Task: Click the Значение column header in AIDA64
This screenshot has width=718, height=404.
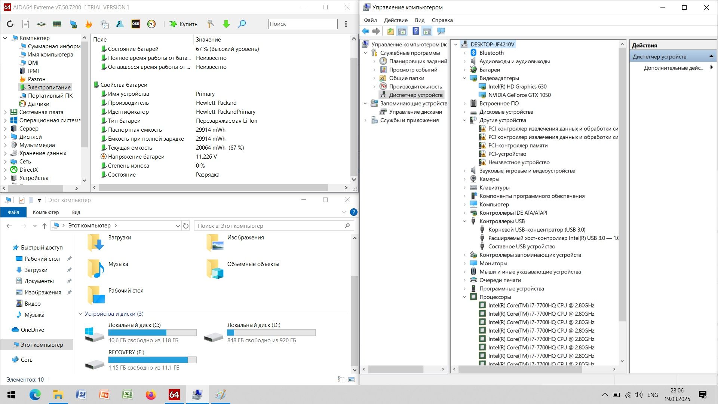Action: (208, 39)
